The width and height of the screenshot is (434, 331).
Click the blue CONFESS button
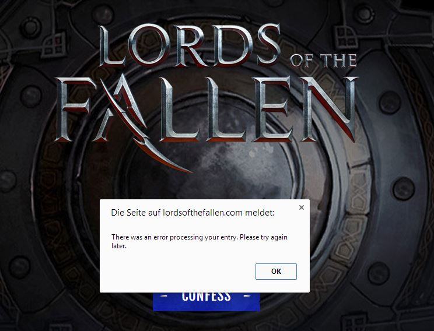pyautogui.click(x=206, y=301)
